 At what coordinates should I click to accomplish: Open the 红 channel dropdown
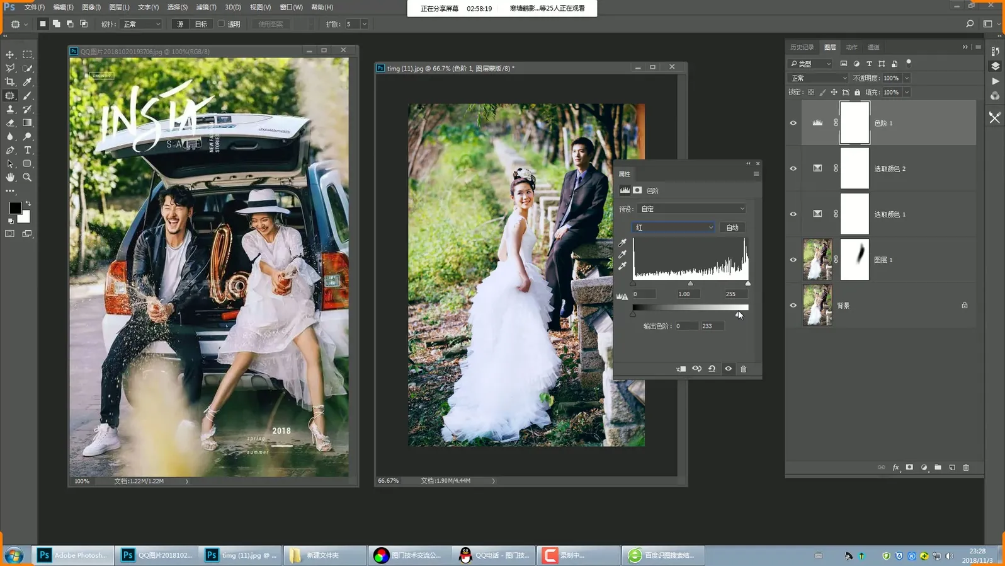pyautogui.click(x=673, y=228)
